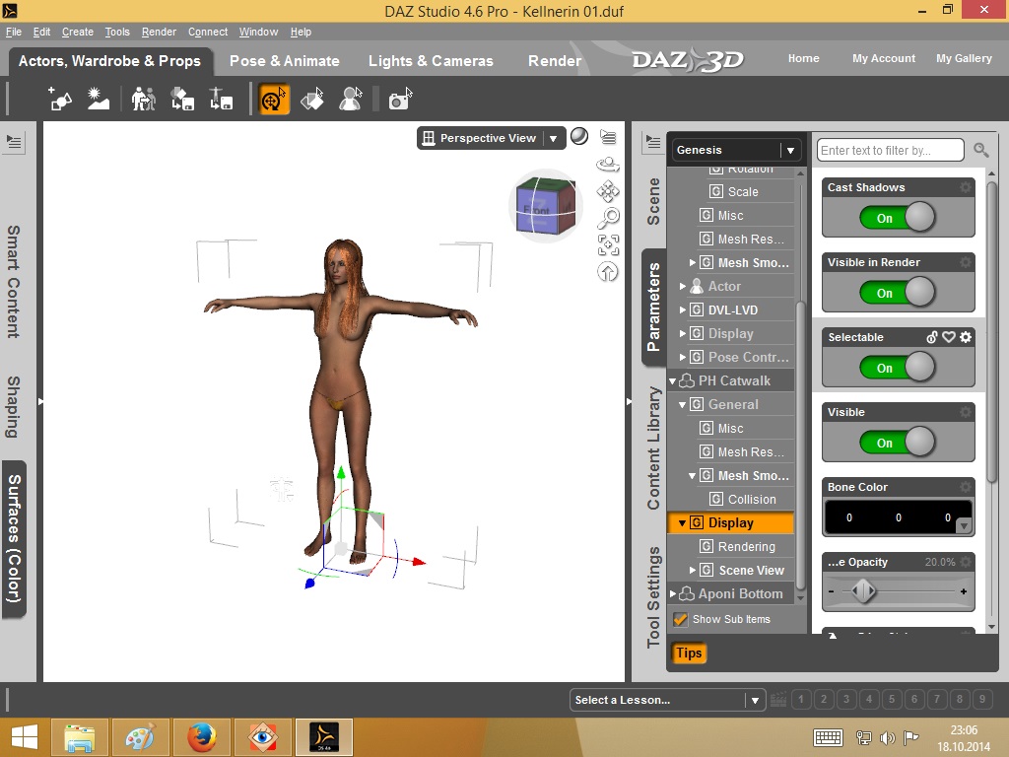Click the Orbit/Rotate view control icon
Screen dimensions: 1009x757
click(x=608, y=165)
